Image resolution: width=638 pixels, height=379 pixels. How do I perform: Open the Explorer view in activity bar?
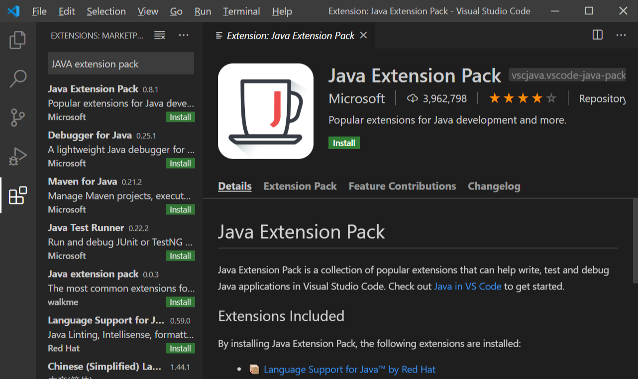click(18, 40)
